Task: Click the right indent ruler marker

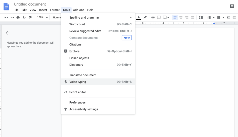Action: pyautogui.click(x=214, y=24)
